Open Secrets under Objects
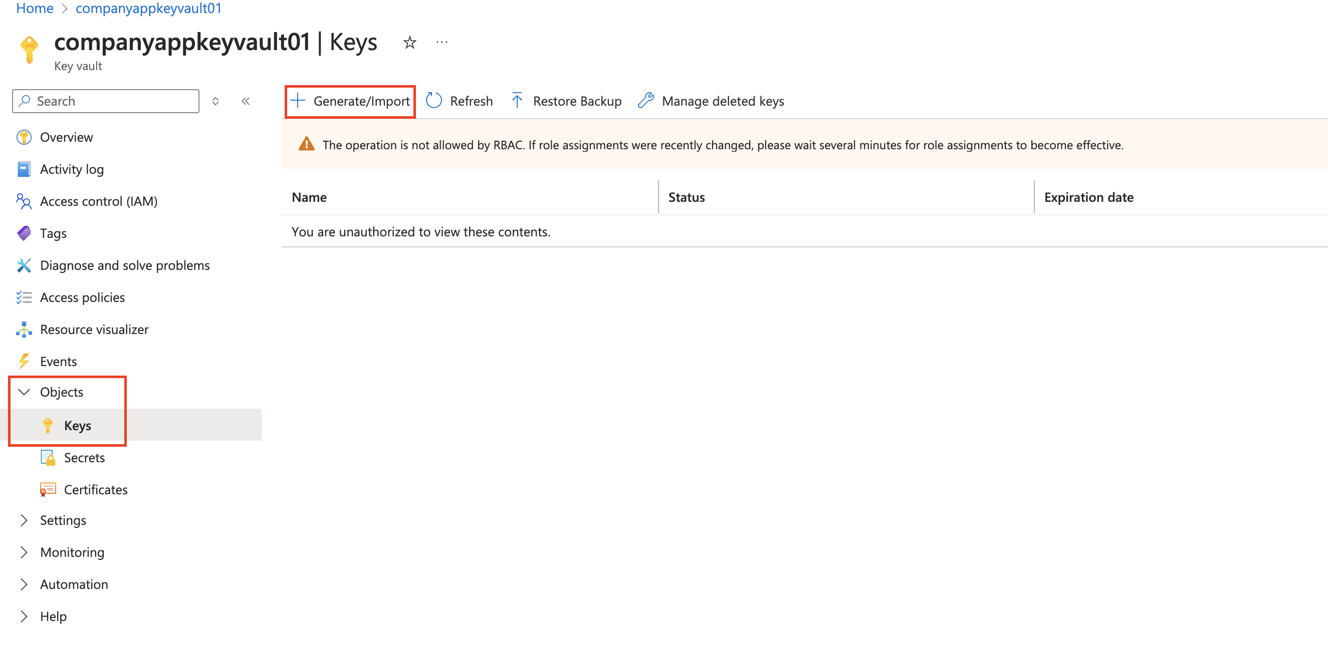Image resolution: width=1328 pixels, height=645 pixels. click(84, 458)
